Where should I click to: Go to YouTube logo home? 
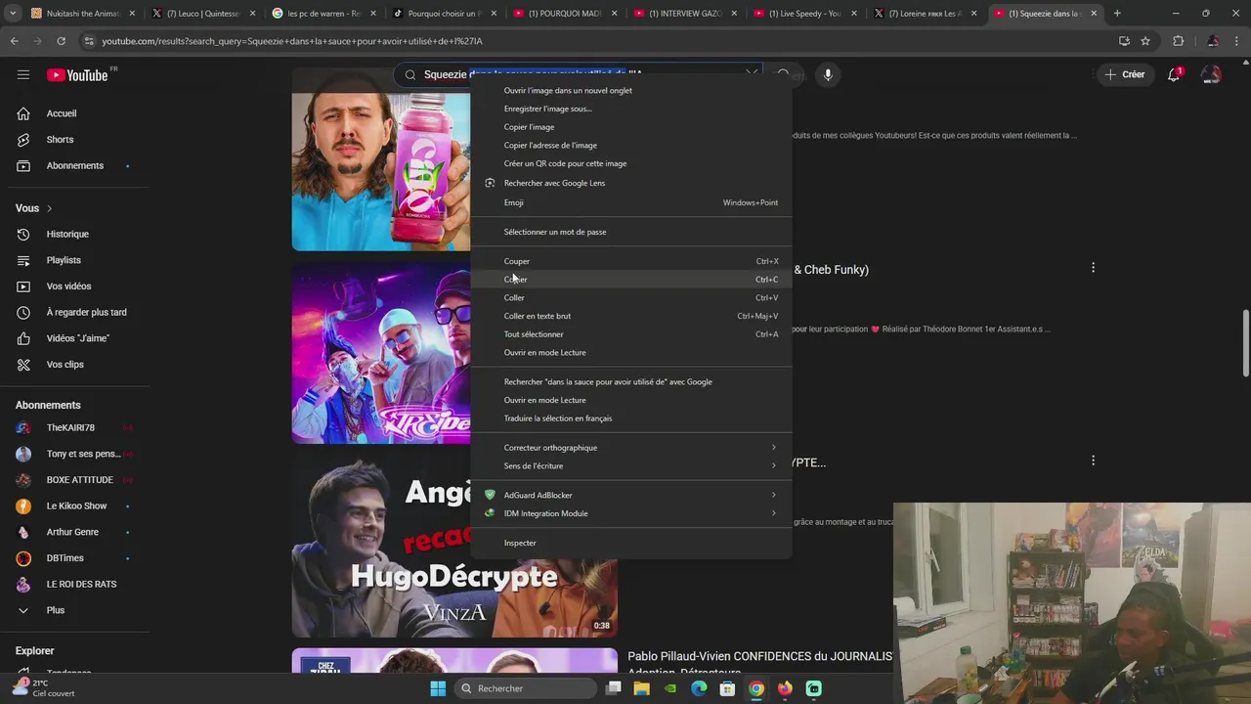tap(76, 75)
